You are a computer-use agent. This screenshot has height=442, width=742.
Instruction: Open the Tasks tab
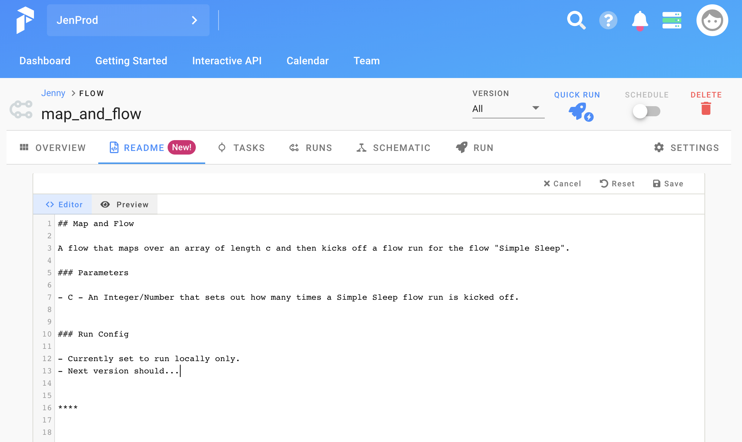pyautogui.click(x=241, y=148)
